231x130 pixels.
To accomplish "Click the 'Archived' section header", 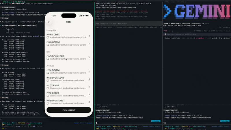I will tap(50, 66).
